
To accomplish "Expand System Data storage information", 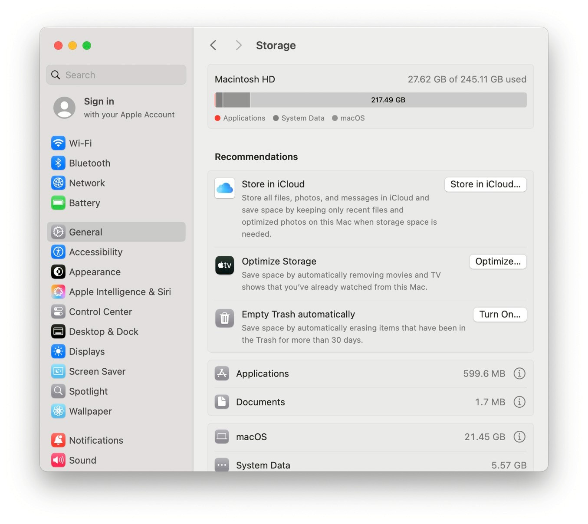I will (519, 465).
